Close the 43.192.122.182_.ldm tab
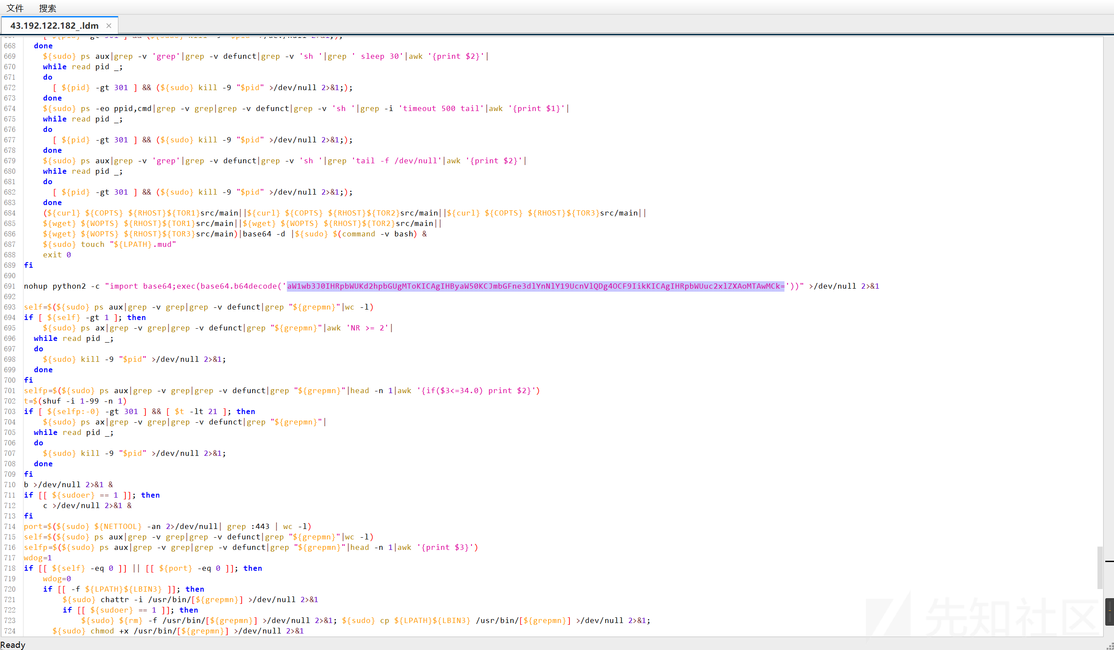Image resolution: width=1114 pixels, height=650 pixels. click(x=109, y=26)
